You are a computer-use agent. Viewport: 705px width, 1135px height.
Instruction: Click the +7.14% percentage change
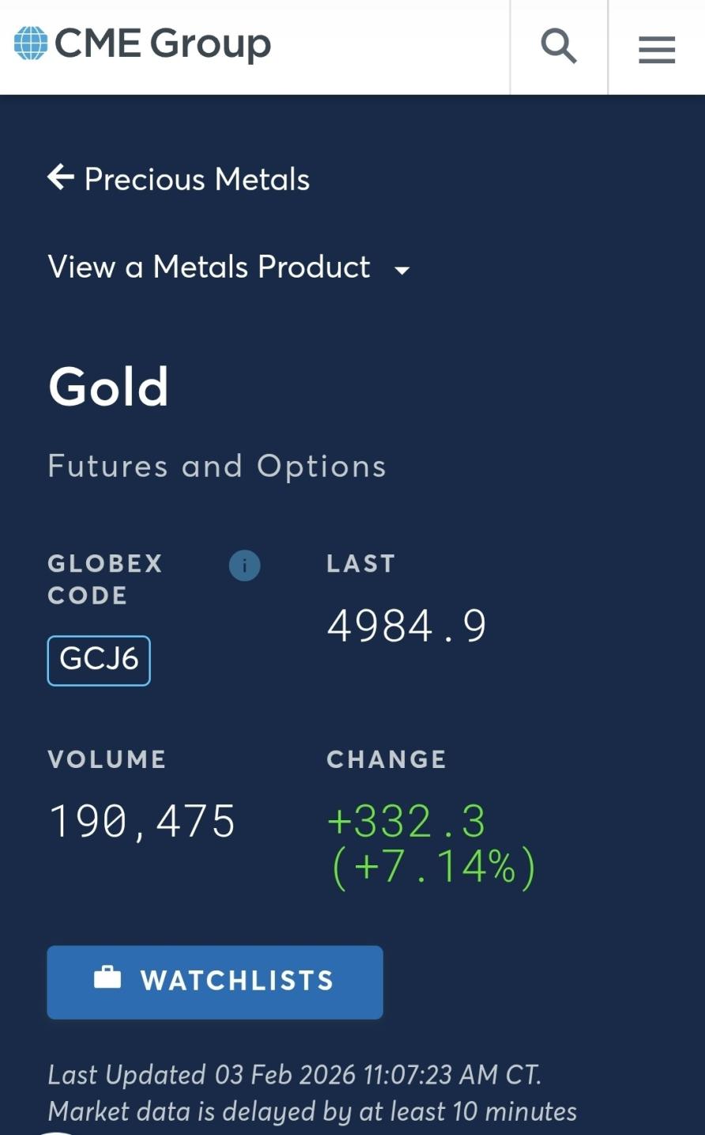pyautogui.click(x=433, y=866)
